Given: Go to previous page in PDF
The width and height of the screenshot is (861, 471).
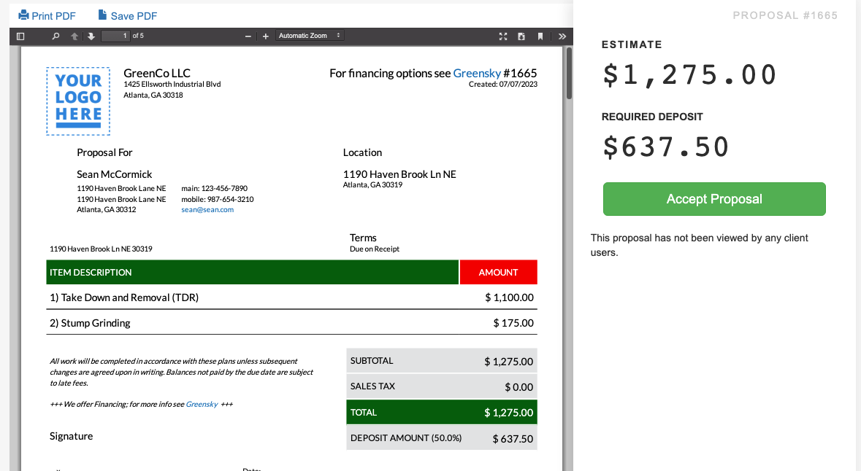Looking at the screenshot, I should click(74, 36).
